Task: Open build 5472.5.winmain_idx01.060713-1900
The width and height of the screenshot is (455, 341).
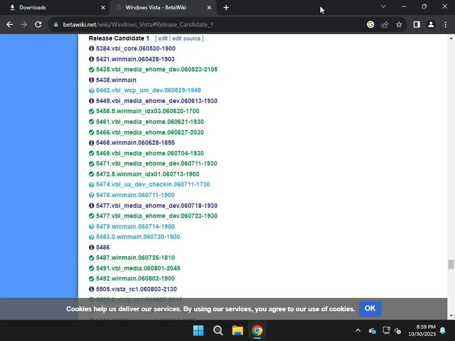Action: (x=148, y=174)
